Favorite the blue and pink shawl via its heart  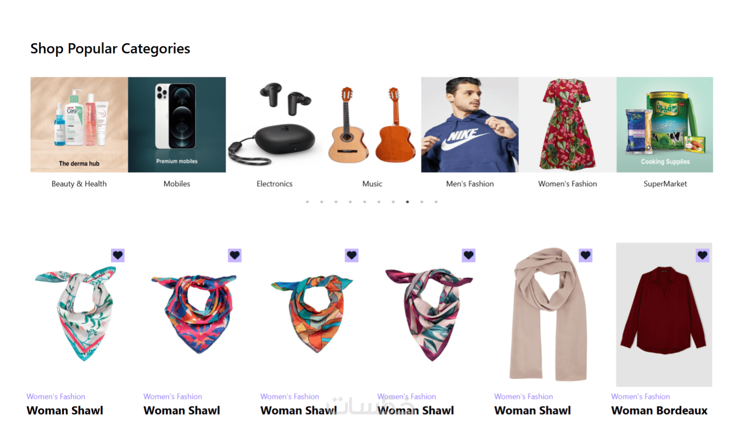(x=235, y=255)
